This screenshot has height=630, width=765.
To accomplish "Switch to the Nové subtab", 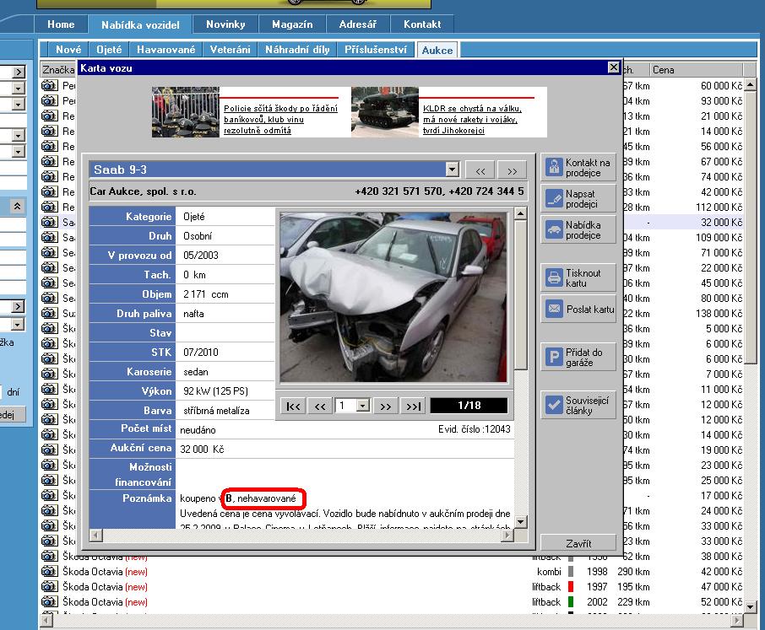I will coord(68,50).
